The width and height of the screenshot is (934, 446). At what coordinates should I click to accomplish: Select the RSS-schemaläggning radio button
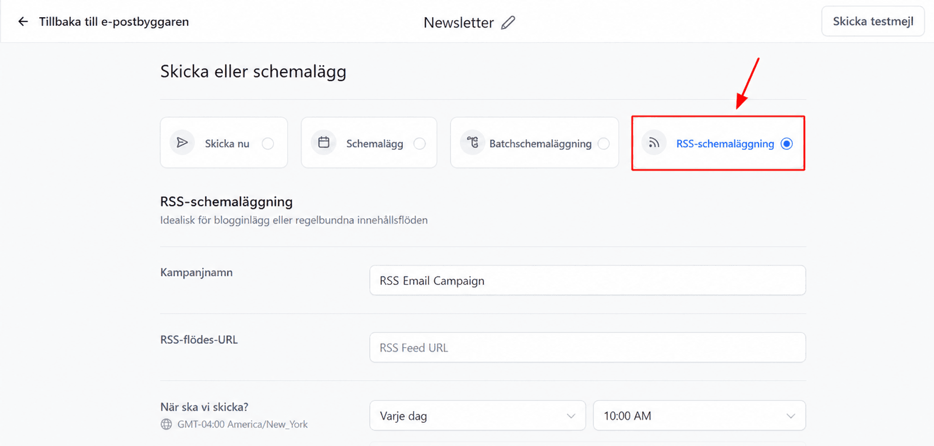coord(787,144)
